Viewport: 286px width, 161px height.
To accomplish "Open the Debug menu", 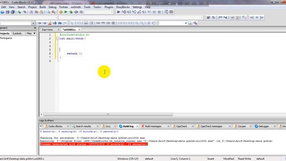I will pyautogui.click(x=52, y=7).
